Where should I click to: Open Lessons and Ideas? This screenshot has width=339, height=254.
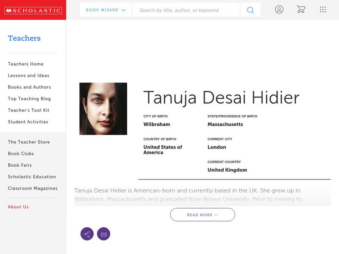28,75
